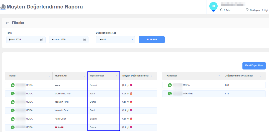Click the WhatsApp icon in the 4.80 average row
This screenshot has width=269, height=132.
click(170, 85)
